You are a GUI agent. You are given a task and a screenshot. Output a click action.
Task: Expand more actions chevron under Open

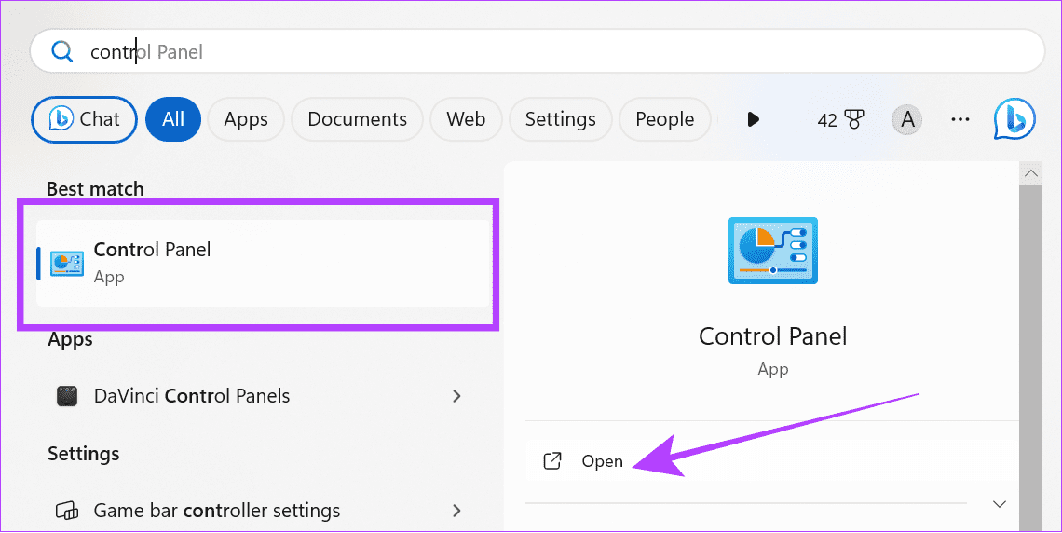(999, 504)
